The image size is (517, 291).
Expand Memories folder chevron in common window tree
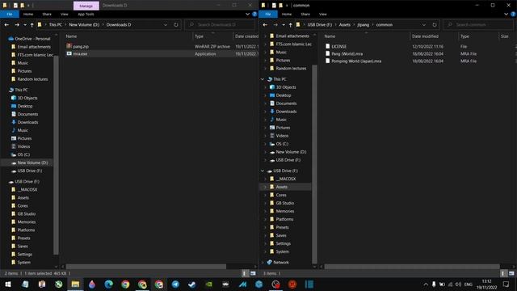[x=266, y=211]
